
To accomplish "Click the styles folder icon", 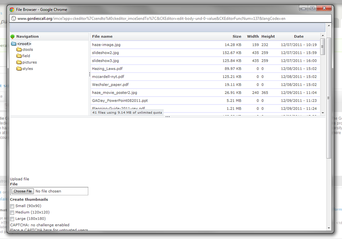I will [19, 69].
